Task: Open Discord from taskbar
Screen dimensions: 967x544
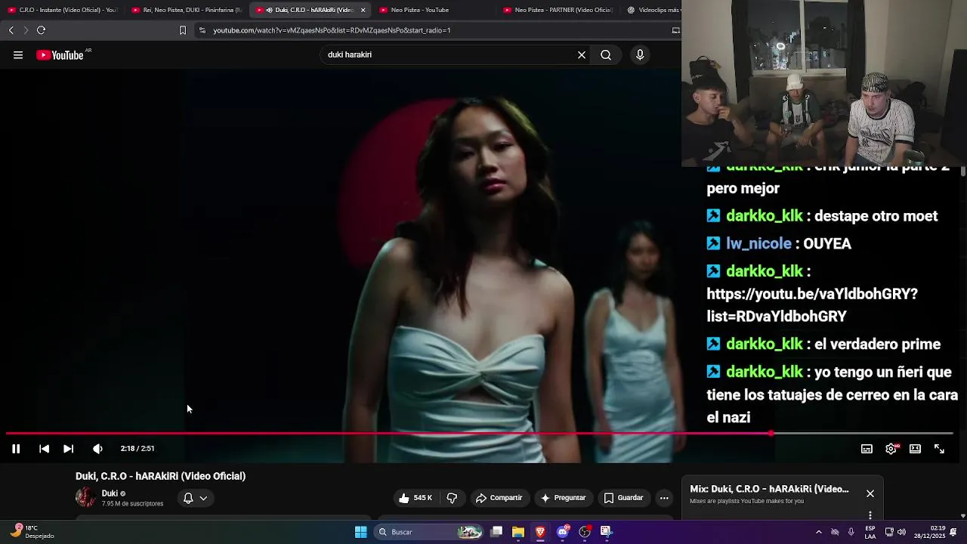Action: coord(563,532)
